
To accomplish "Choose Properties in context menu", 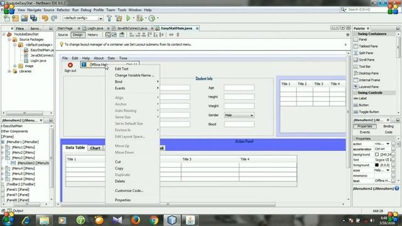I will [x=123, y=200].
